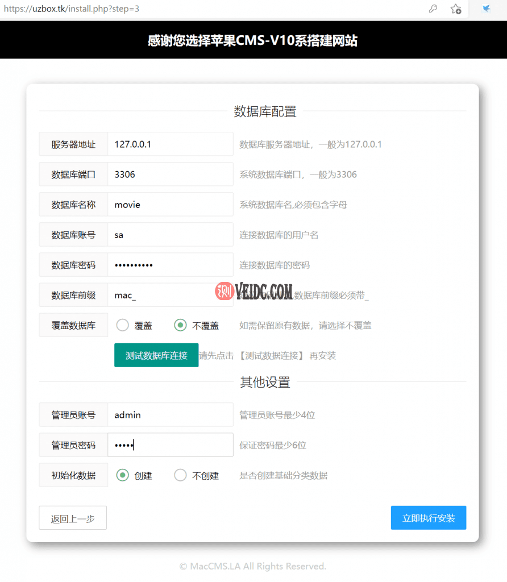The width and height of the screenshot is (507, 582).
Task: Select the 数据库账号 username field showing sa
Action: point(171,234)
